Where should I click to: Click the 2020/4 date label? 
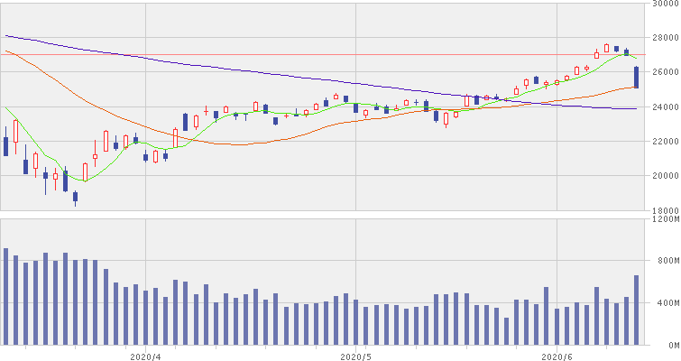(145, 355)
